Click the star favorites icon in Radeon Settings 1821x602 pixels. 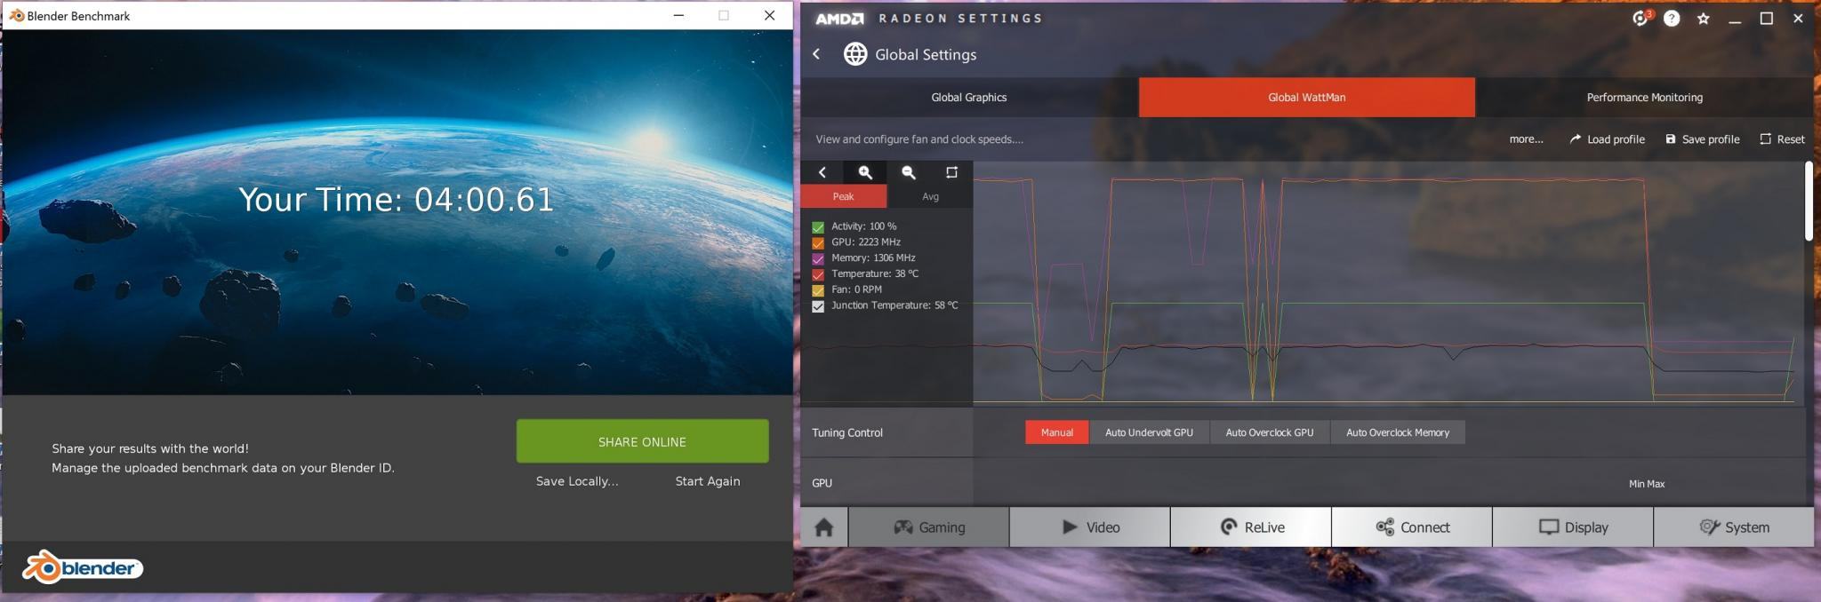pyautogui.click(x=1703, y=19)
